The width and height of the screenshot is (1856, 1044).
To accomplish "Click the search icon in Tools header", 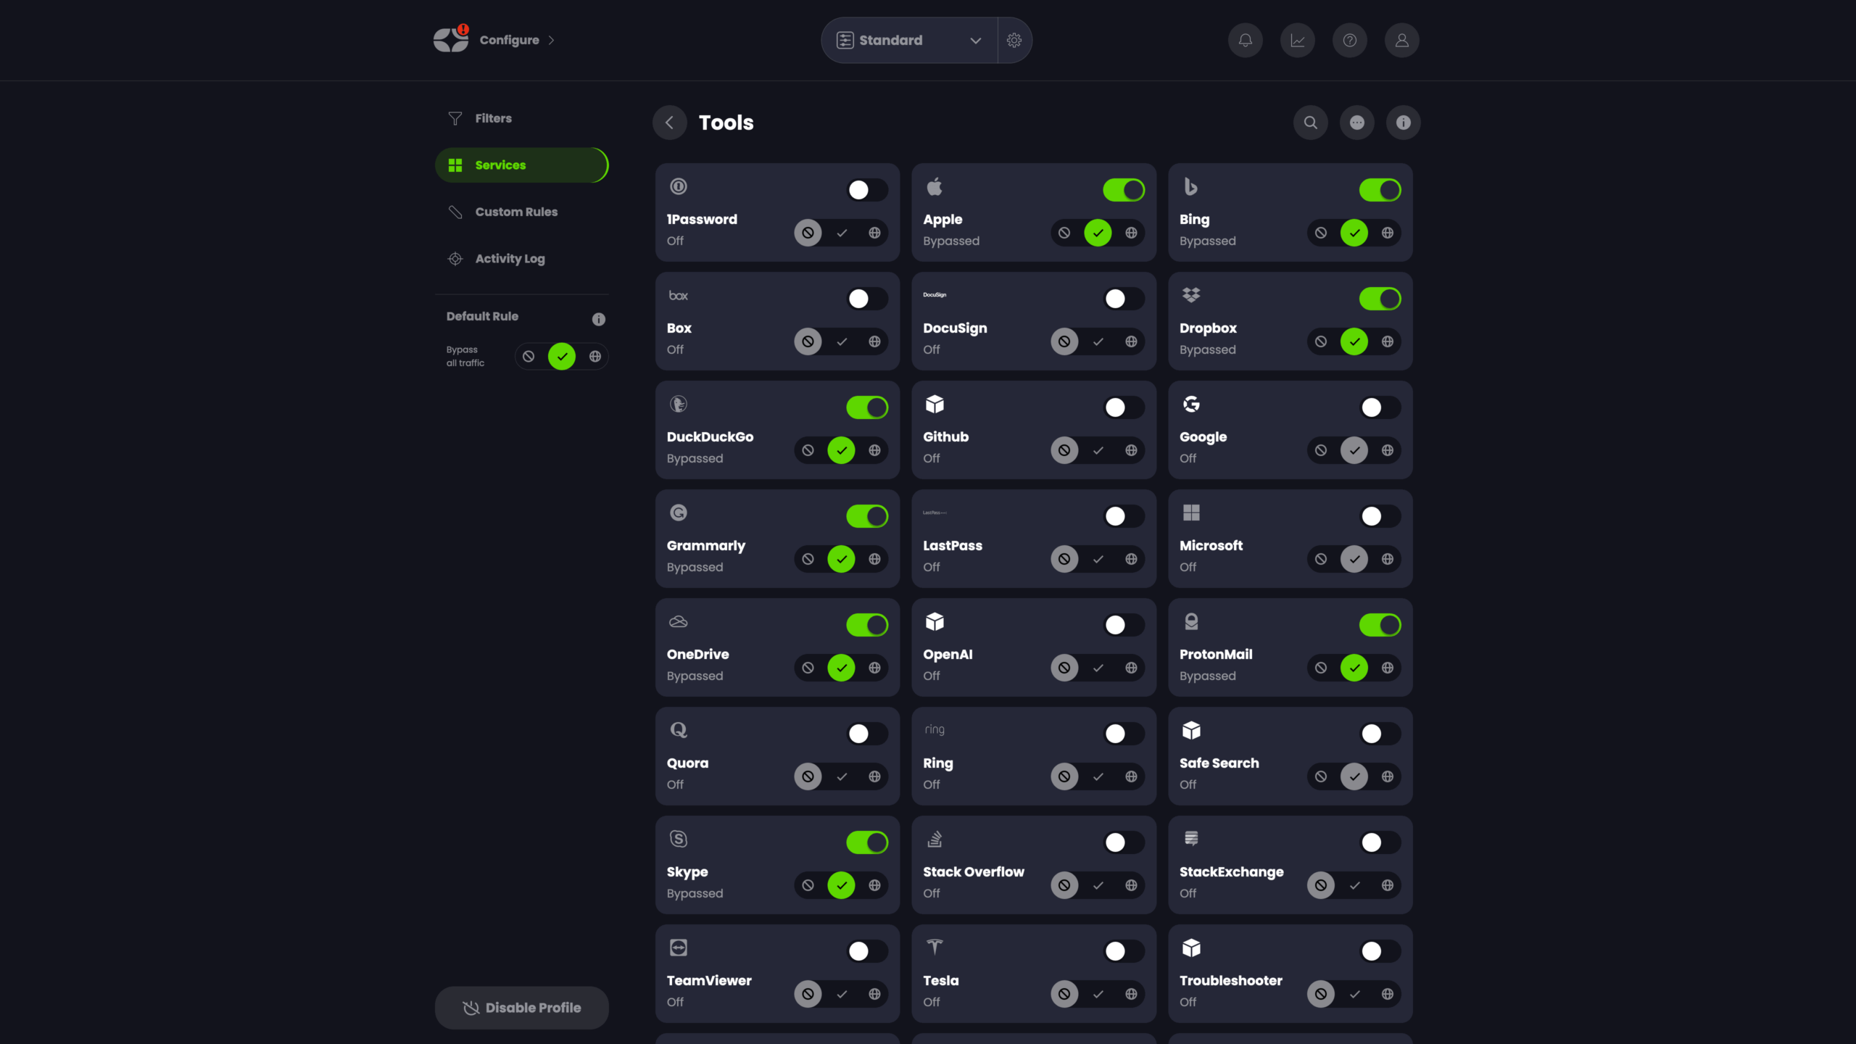I will pos(1310,123).
